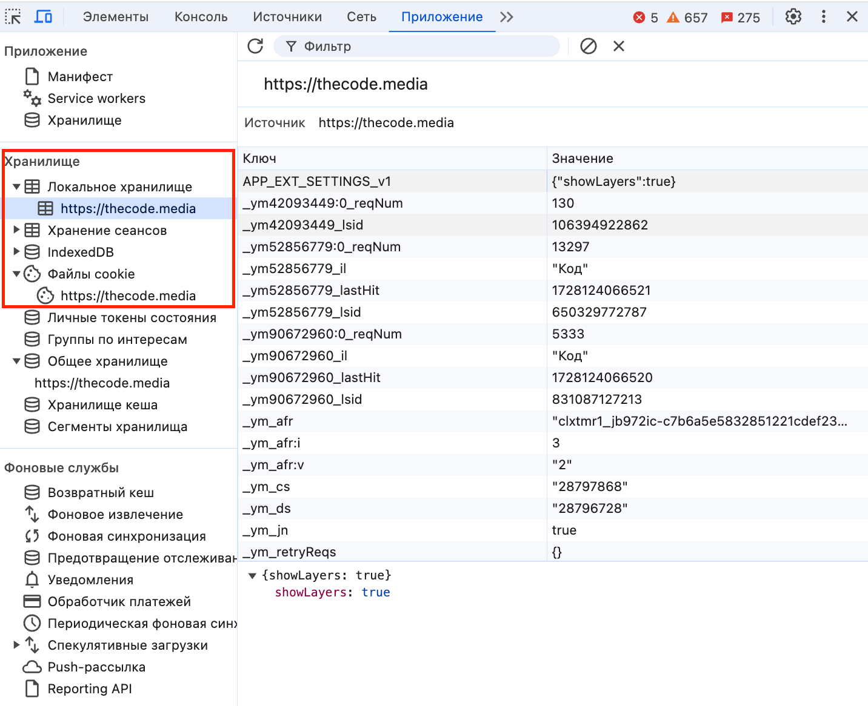
Task: Open the Консоль tab
Action: pyautogui.click(x=201, y=17)
